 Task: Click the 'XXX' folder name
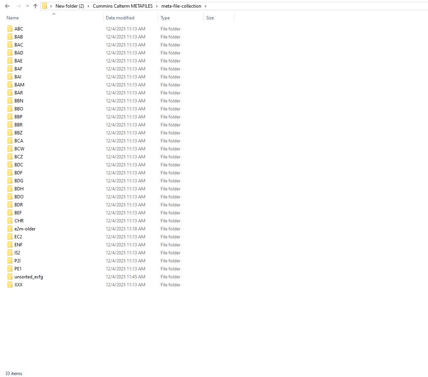[x=19, y=285]
